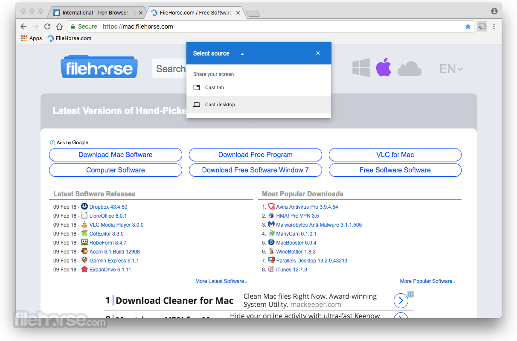Click the Cast tab icon

(197, 87)
